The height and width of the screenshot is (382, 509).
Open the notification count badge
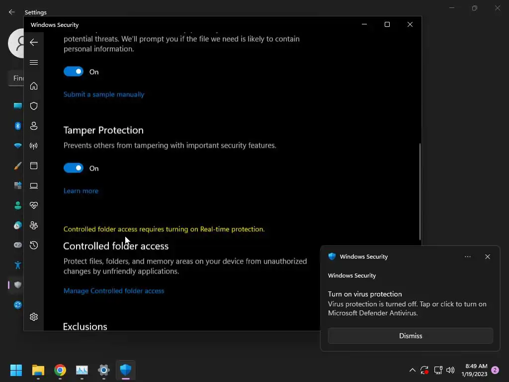(x=495, y=370)
